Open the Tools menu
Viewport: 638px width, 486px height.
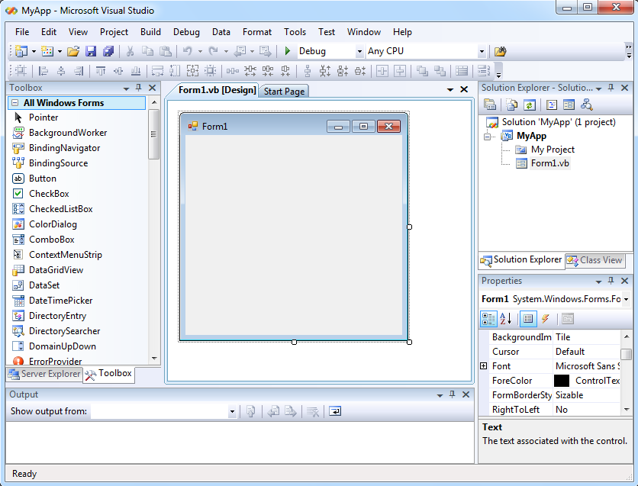(295, 32)
